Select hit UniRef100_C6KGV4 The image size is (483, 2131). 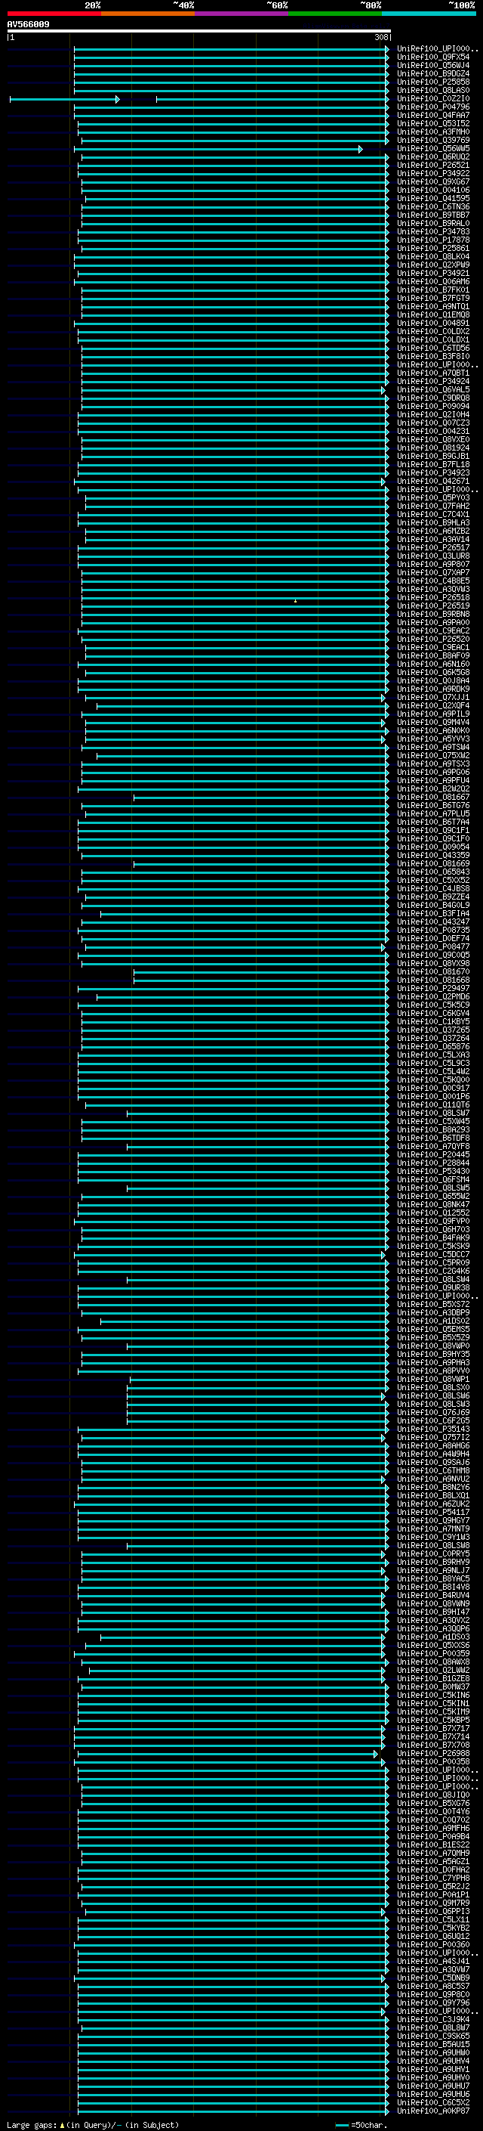tap(433, 1014)
